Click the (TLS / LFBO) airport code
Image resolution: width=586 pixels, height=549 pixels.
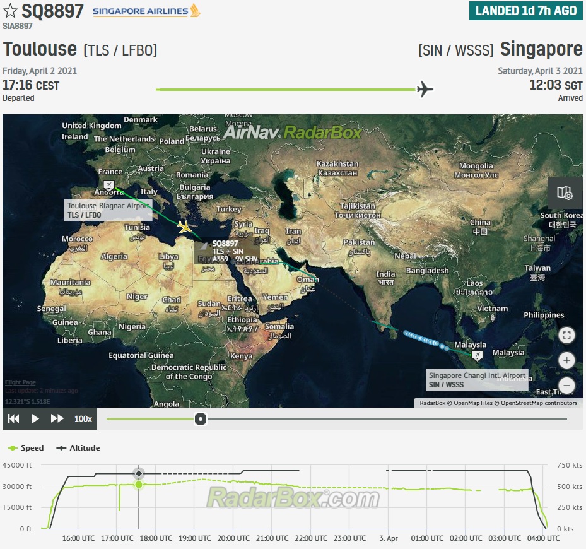[x=120, y=50]
